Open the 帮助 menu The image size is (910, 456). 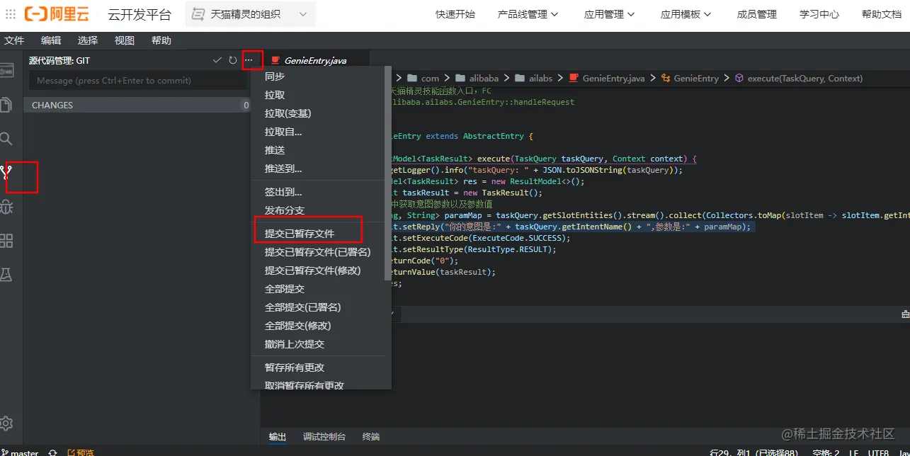coord(161,40)
